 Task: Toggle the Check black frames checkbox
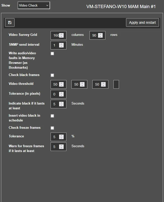tap(52, 75)
